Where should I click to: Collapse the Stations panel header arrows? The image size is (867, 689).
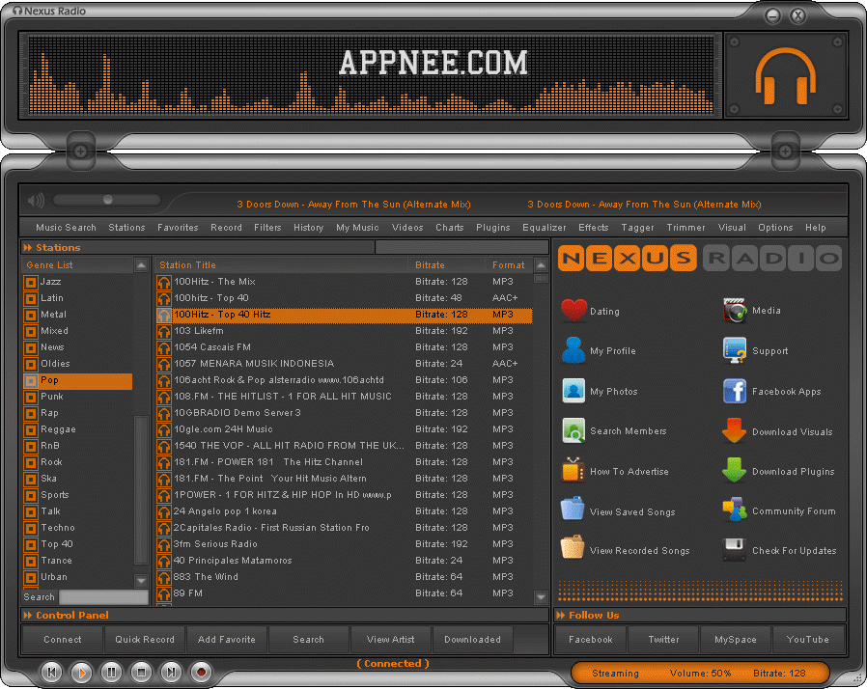point(28,248)
